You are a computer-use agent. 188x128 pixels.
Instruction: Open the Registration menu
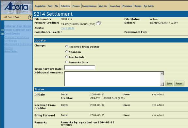(x=40, y=6)
